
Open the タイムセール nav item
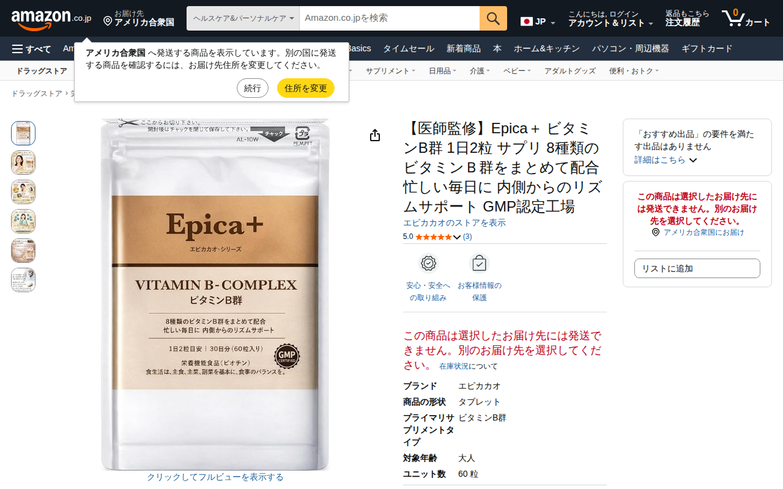[x=409, y=49]
